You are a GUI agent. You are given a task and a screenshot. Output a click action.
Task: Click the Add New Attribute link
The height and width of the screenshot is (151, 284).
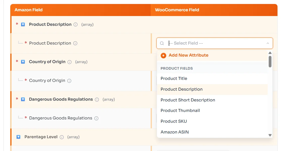click(x=188, y=55)
